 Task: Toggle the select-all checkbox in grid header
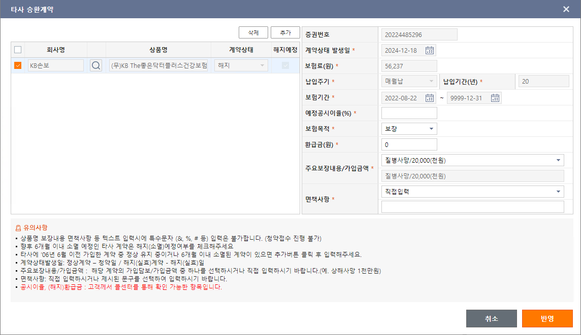click(18, 49)
